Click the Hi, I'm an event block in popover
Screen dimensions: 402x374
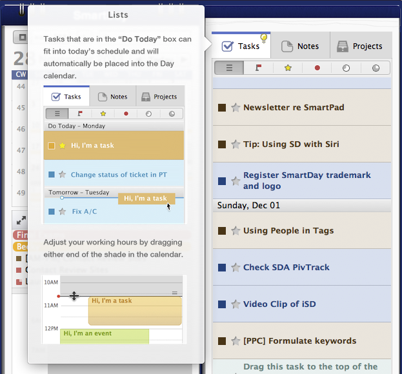tap(105, 336)
